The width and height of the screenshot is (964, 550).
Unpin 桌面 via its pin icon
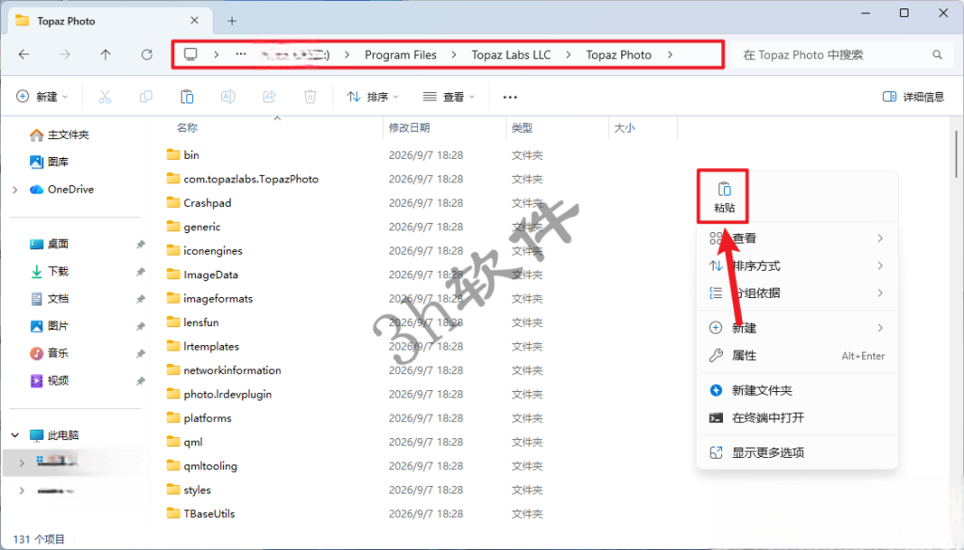[x=140, y=244]
